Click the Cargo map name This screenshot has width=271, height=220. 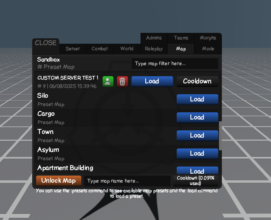pos(46,114)
